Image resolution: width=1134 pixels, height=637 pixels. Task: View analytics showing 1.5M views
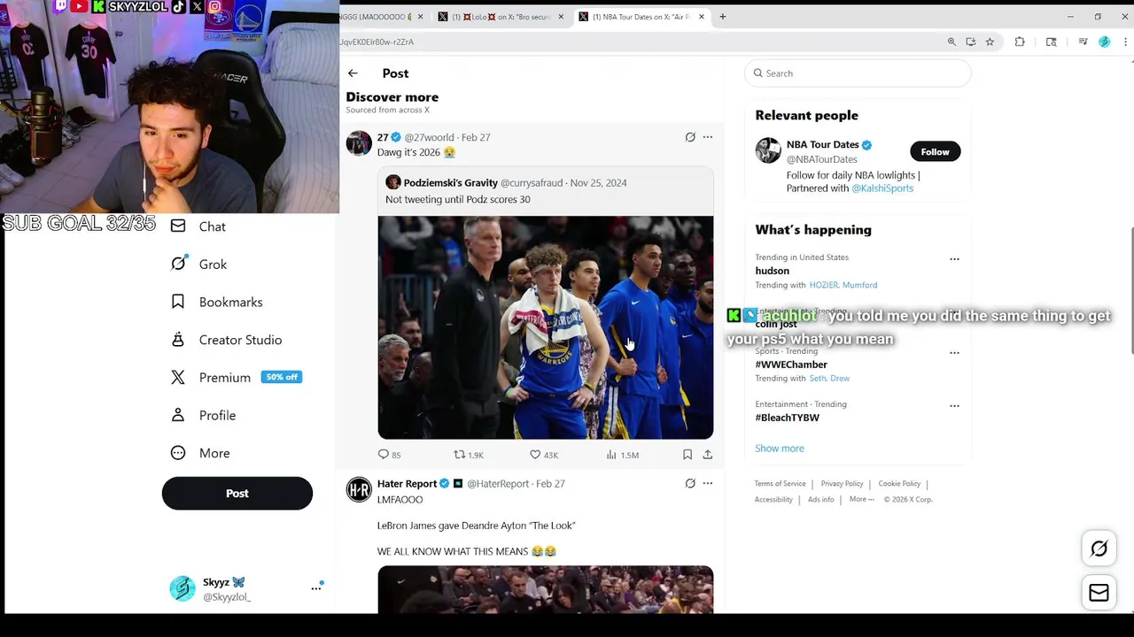coord(622,455)
